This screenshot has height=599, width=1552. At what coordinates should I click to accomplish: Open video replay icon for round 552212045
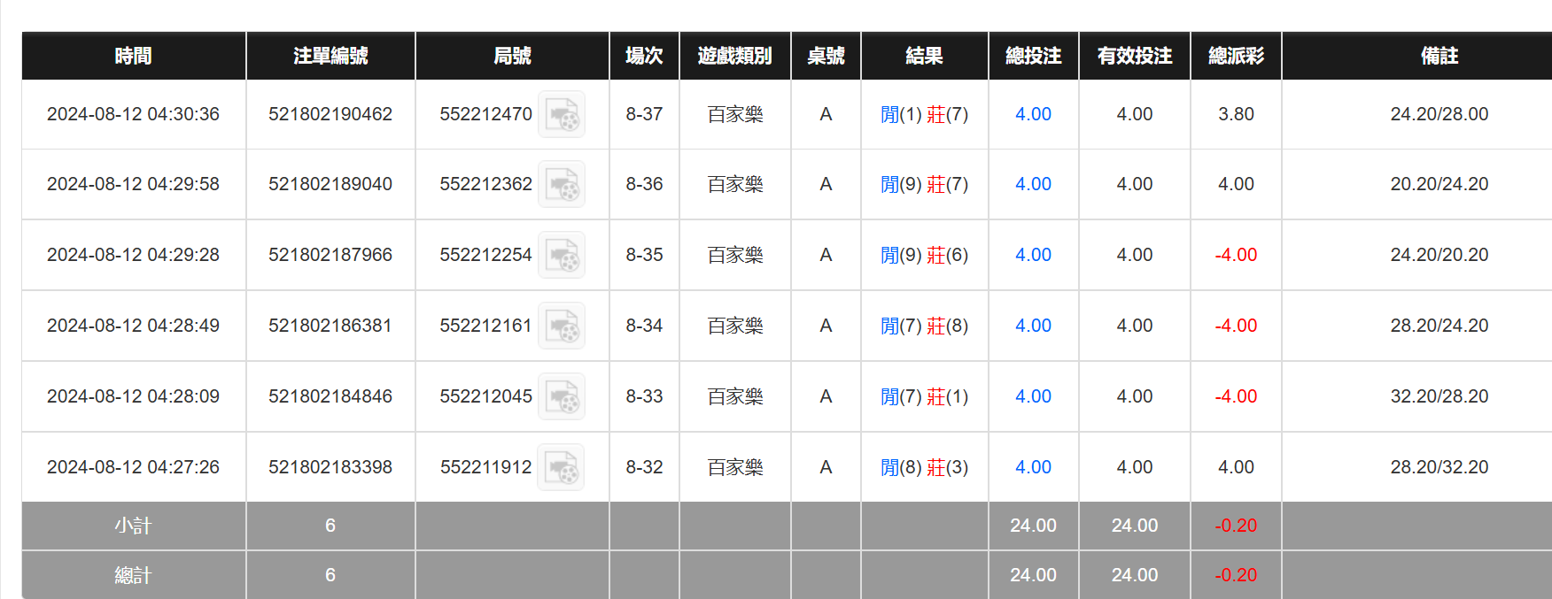coord(562,397)
